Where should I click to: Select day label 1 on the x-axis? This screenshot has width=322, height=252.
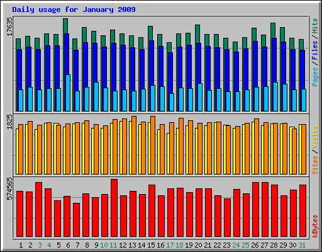tap(21, 245)
